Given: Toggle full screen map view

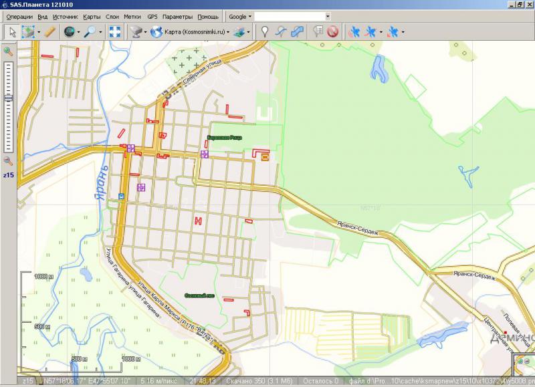Looking at the screenshot, I should tap(115, 31).
